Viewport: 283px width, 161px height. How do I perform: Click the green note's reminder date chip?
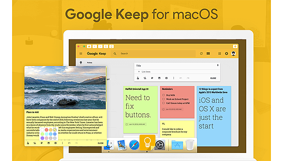pyautogui.click(x=136, y=124)
